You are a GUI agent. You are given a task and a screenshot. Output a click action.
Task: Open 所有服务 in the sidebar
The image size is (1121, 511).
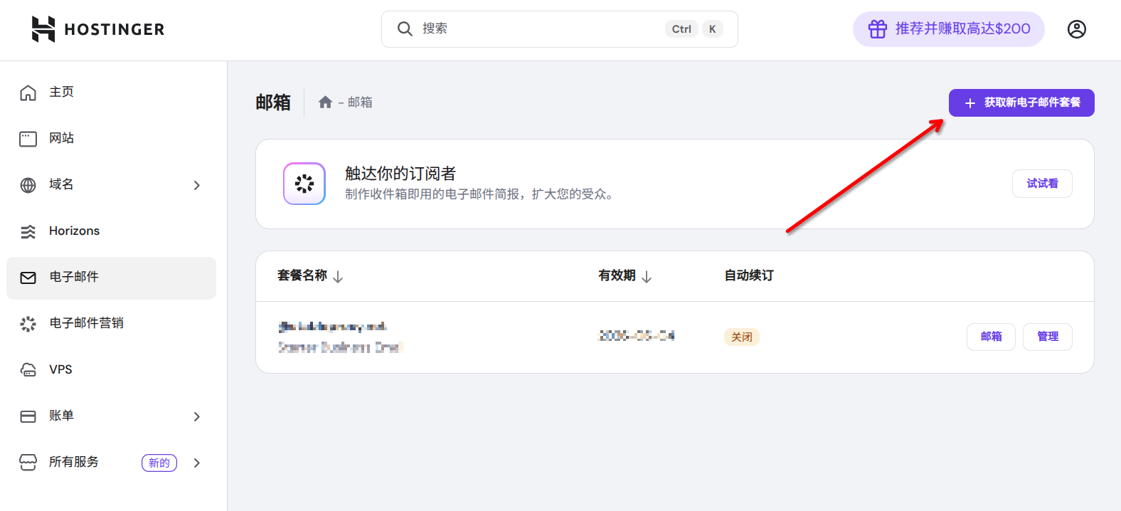coord(111,463)
